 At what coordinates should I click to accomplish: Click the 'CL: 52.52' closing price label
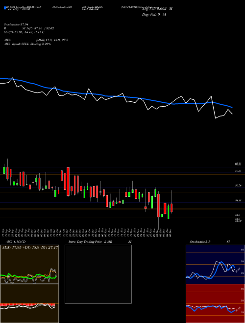coord(90,9)
